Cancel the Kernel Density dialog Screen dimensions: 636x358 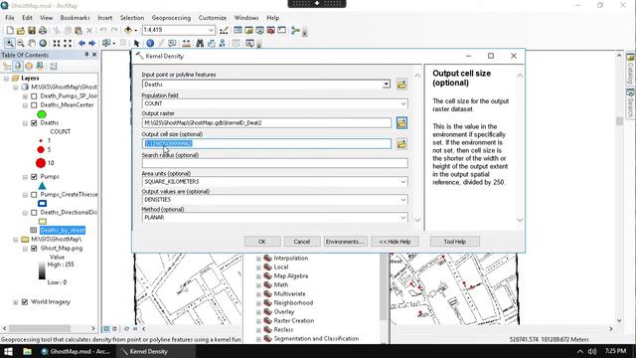click(x=302, y=242)
